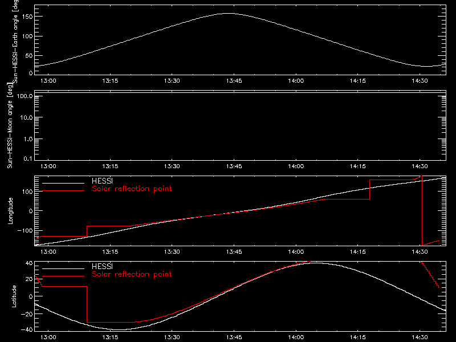Click the Sun-HESSI-Moon angle axis title

point(10,125)
